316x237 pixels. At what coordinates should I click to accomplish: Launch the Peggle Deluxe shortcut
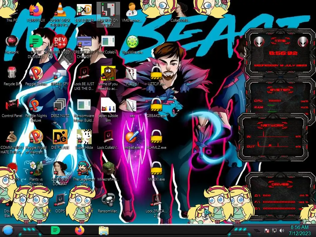tap(36, 76)
